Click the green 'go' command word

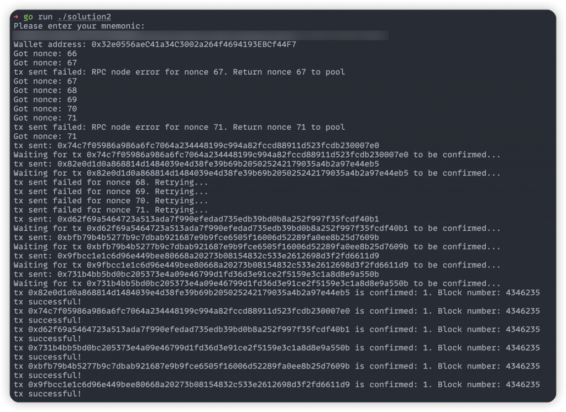(28, 17)
